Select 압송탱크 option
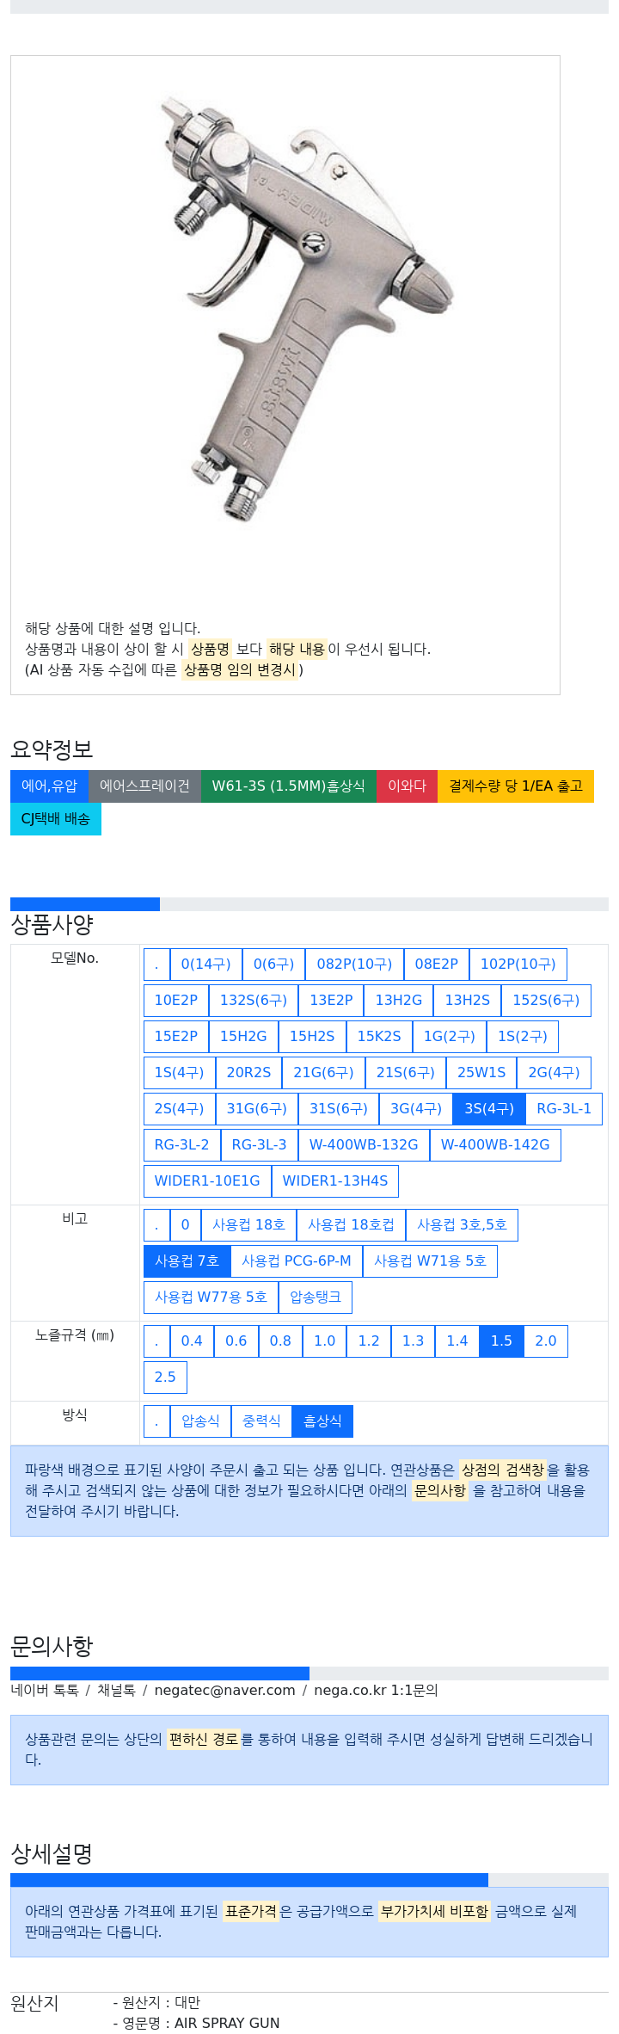 [x=316, y=1297]
